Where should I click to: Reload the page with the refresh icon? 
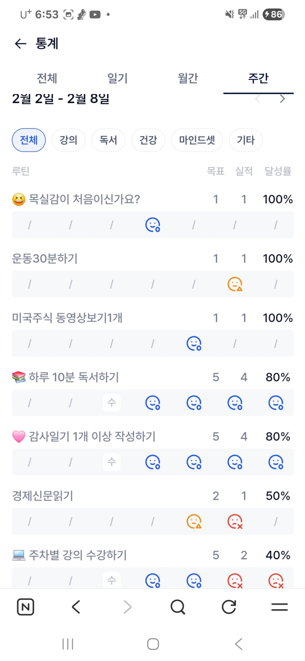pos(229,607)
